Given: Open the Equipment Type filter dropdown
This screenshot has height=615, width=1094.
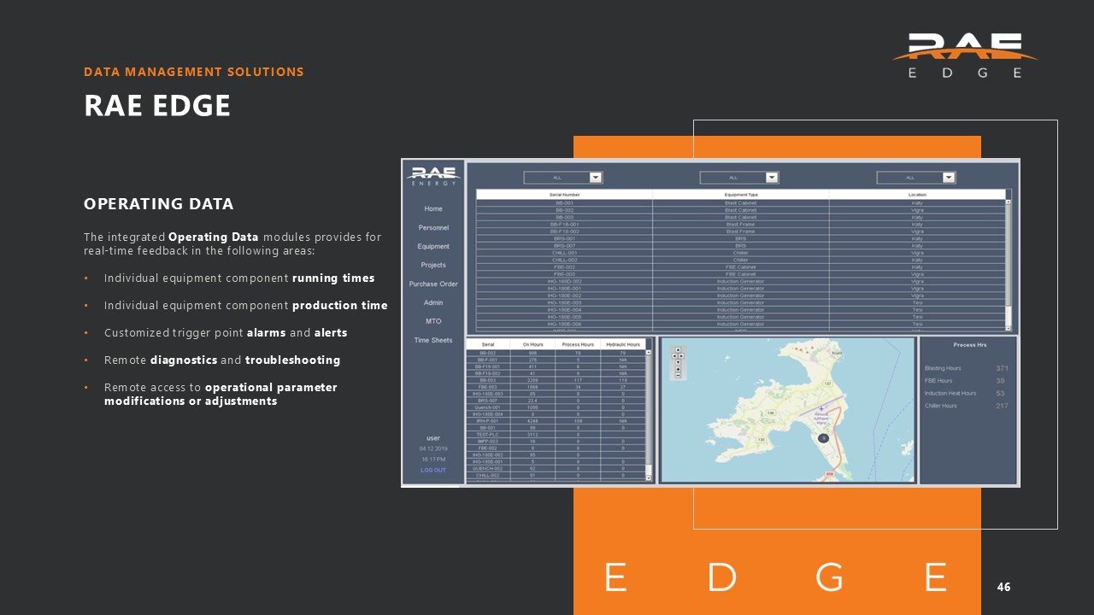Looking at the screenshot, I should (739, 178).
